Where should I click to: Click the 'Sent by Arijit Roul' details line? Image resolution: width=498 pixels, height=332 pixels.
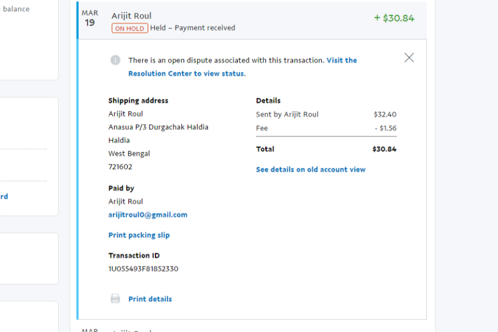point(287,114)
